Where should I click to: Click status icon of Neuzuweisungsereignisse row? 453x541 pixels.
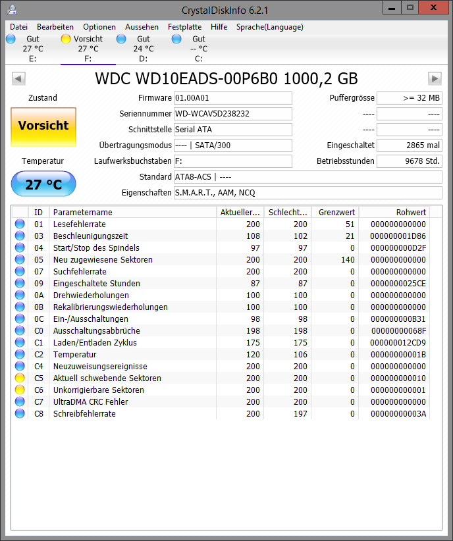point(20,366)
